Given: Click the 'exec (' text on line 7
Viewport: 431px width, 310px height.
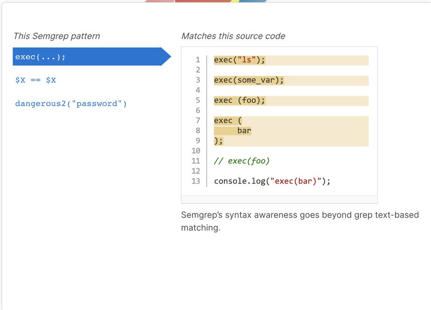Looking at the screenshot, I should (x=228, y=120).
